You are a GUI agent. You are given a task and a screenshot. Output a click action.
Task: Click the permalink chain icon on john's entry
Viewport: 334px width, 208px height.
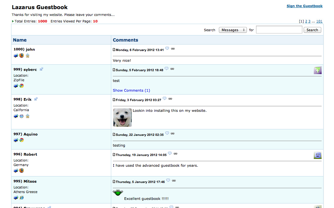click(x=173, y=48)
